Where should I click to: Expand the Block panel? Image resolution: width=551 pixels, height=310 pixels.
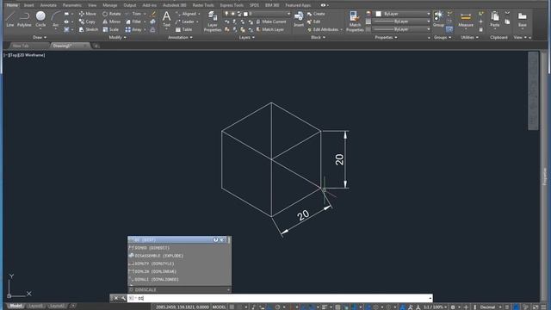tap(318, 37)
